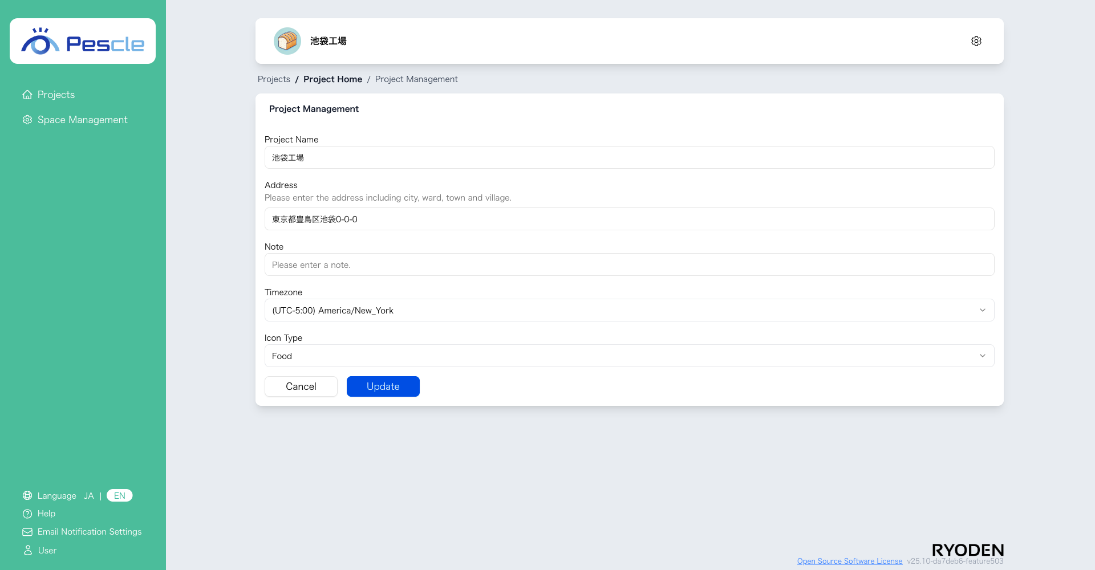Open the Open Source Software License link
This screenshot has height=570, width=1095.
[x=850, y=561]
